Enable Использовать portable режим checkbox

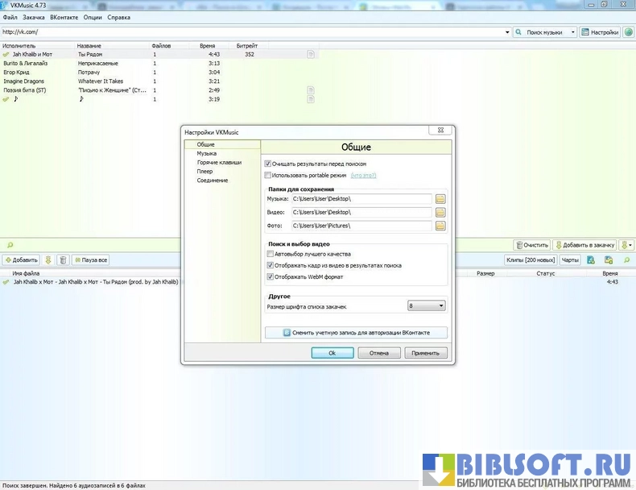pyautogui.click(x=268, y=175)
